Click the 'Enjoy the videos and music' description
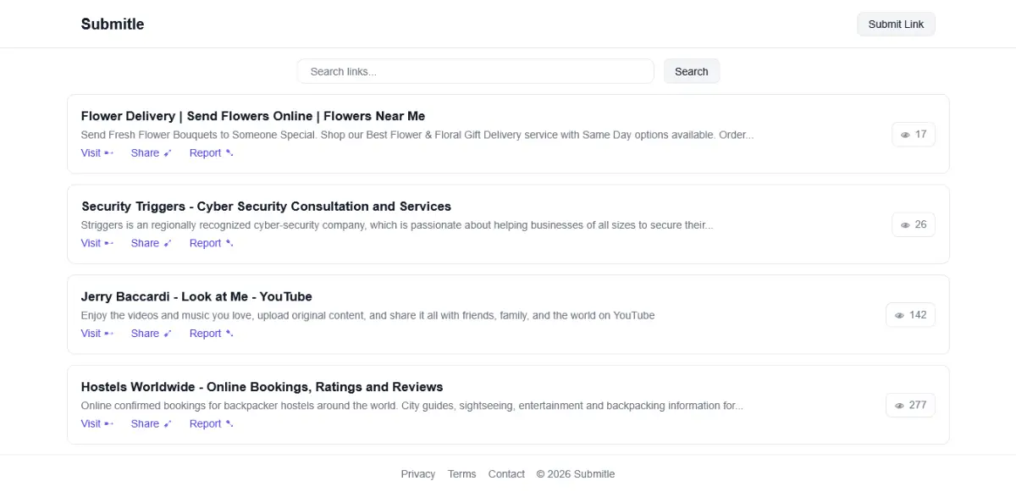Screen dimensions: 1016x492 (367, 315)
